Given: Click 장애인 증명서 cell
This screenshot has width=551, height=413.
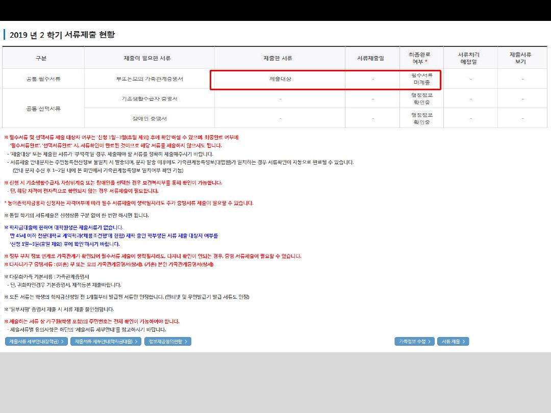Looking at the screenshot, I should pyautogui.click(x=149, y=119).
